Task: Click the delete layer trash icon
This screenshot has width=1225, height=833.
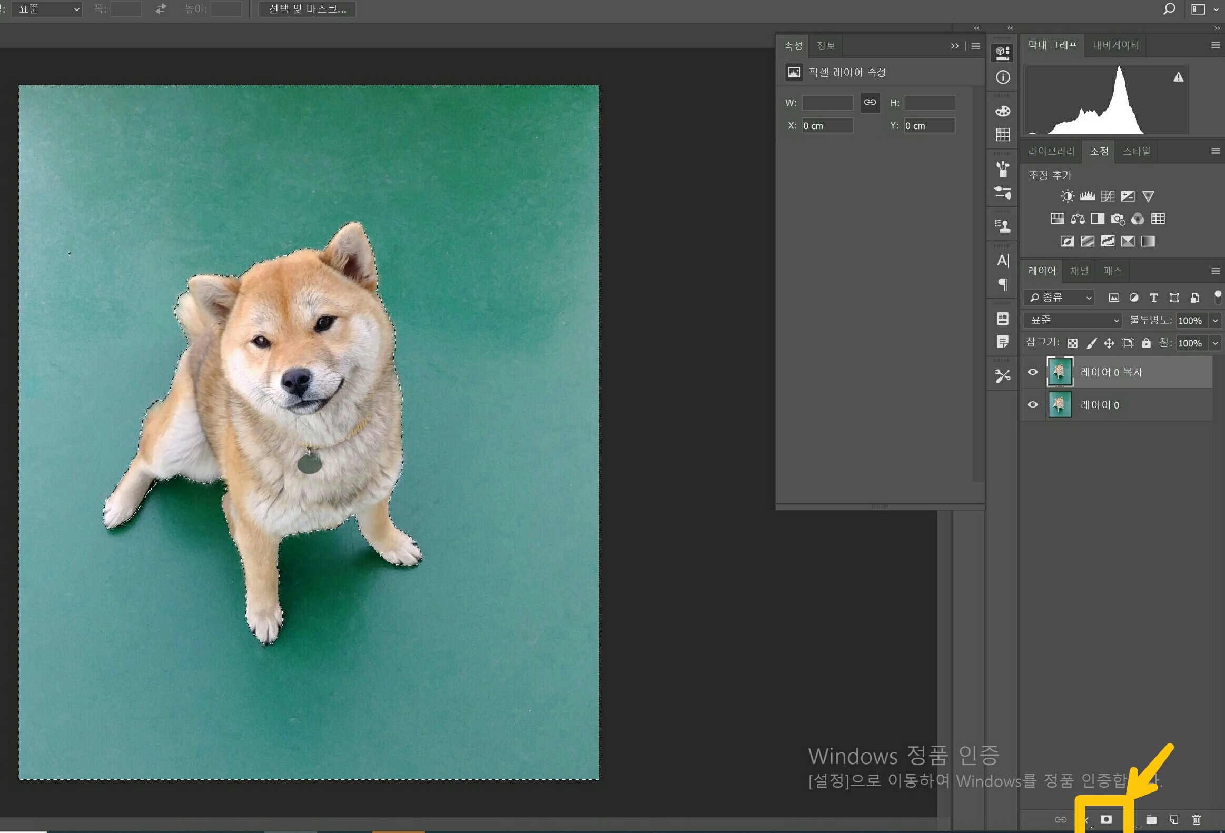Action: pyautogui.click(x=1196, y=819)
